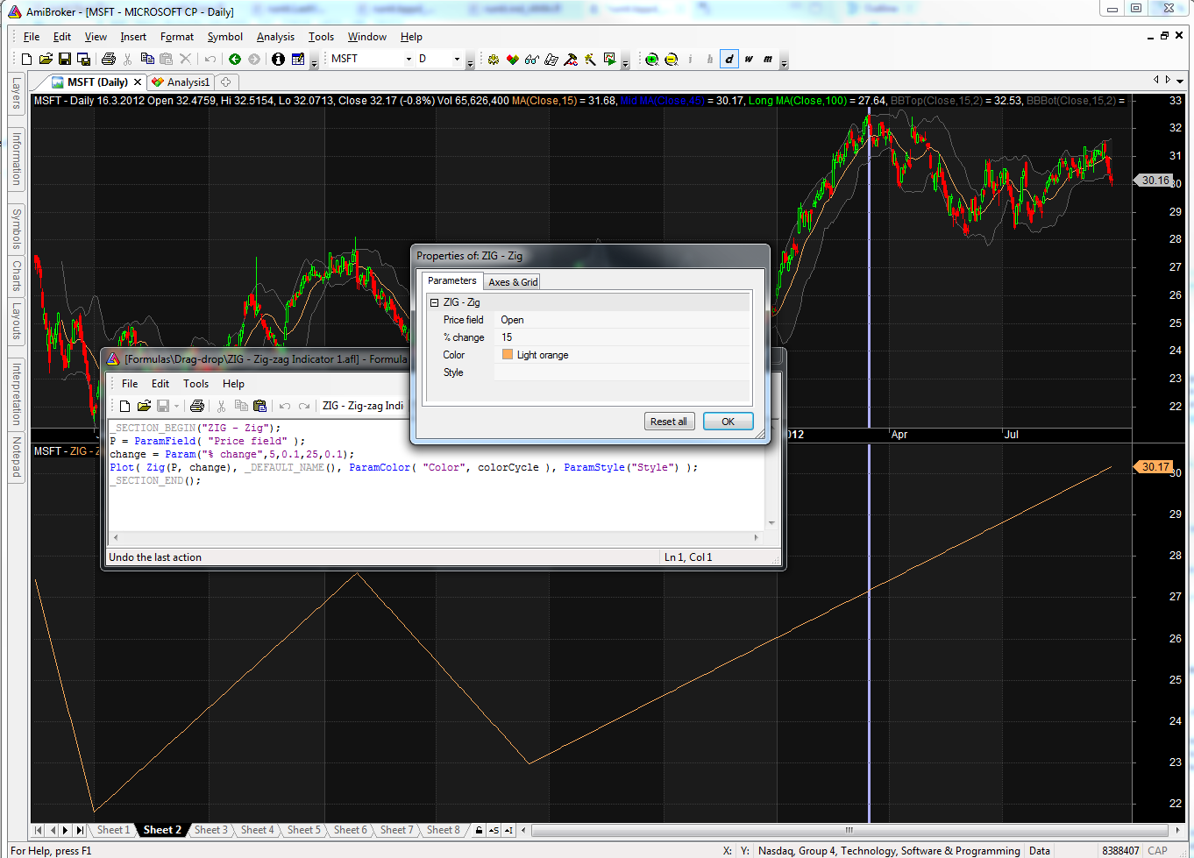Open the Analysis menu
1194x858 pixels.
[x=275, y=37]
